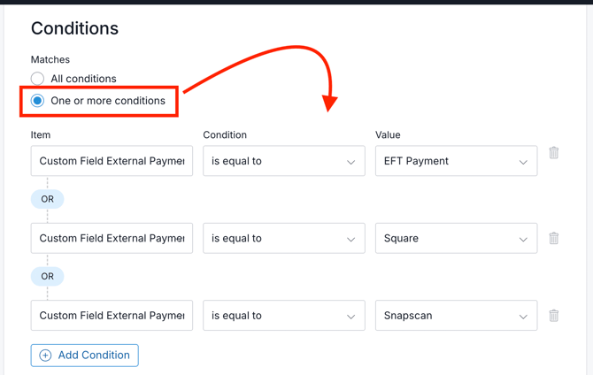Click the Conditions section heading
Image resolution: width=593 pixels, height=375 pixels.
[74, 28]
